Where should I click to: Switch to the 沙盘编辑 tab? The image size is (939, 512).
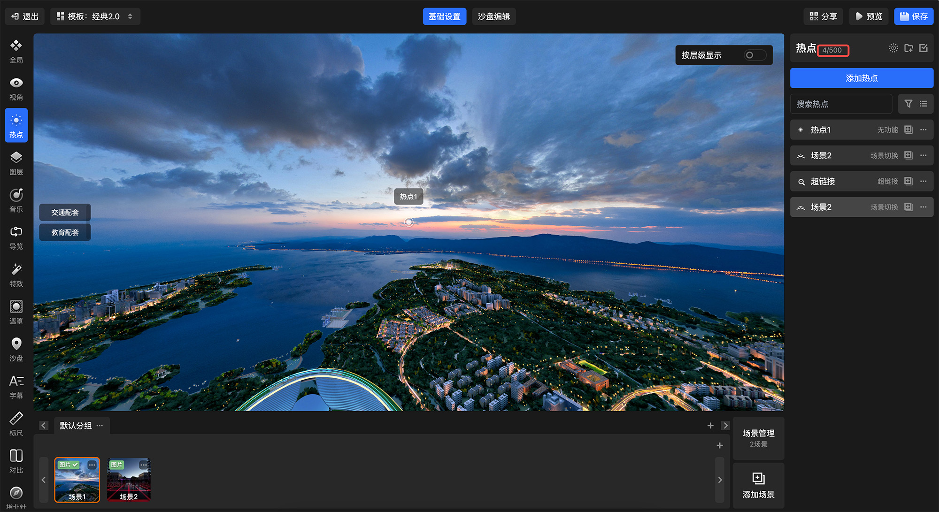tap(493, 16)
